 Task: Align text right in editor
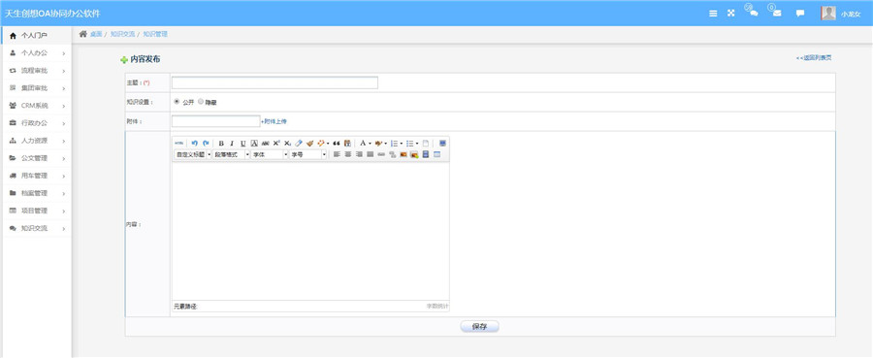359,154
